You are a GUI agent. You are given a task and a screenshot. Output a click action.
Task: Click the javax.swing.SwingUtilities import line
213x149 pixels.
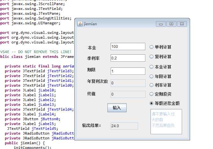[36, 18]
